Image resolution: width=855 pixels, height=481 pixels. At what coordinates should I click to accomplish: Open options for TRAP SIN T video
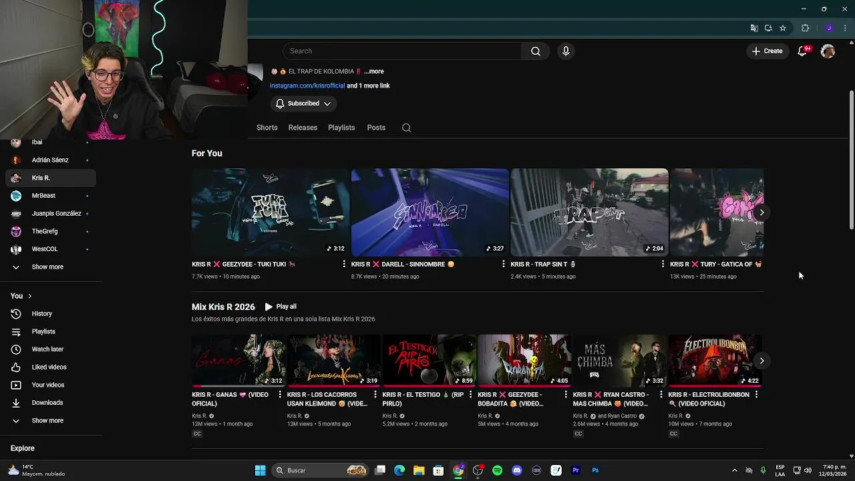coord(663,265)
